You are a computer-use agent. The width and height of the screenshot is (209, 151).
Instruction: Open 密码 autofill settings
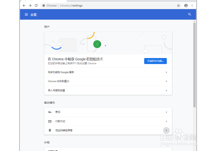pos(108,112)
